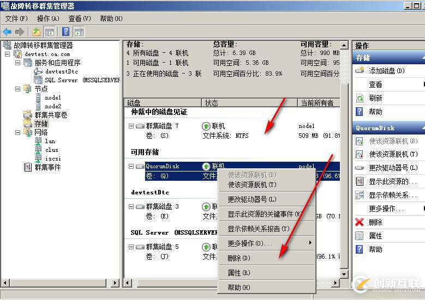This screenshot has height=300, width=425.
Task: Collapse the 群集磁盘 3 disk row
Action: click(x=131, y=206)
